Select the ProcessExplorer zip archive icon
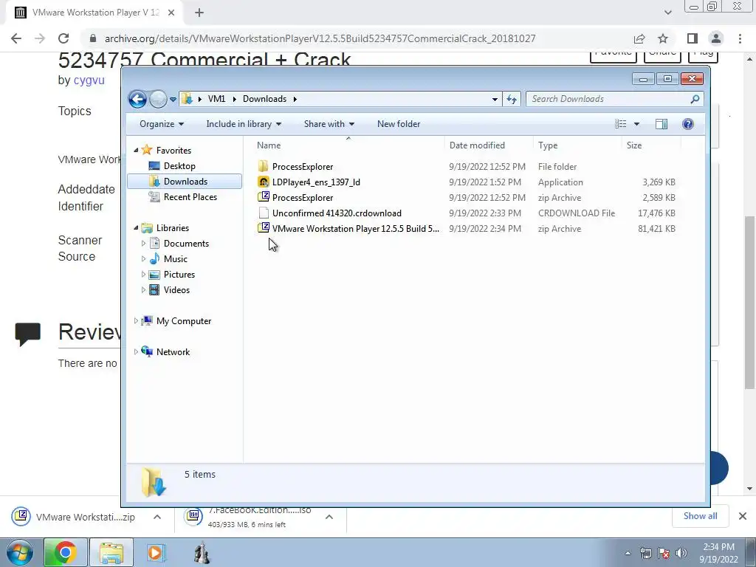The image size is (756, 567). [x=264, y=197]
